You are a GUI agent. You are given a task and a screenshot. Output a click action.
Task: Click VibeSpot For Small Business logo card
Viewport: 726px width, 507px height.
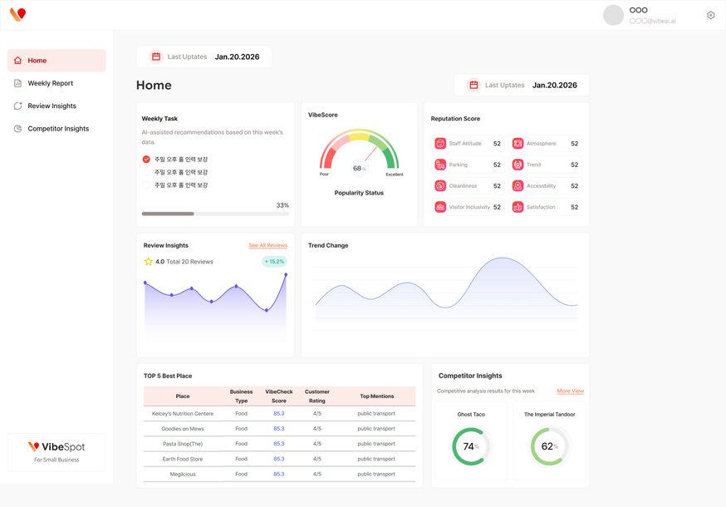point(56,452)
